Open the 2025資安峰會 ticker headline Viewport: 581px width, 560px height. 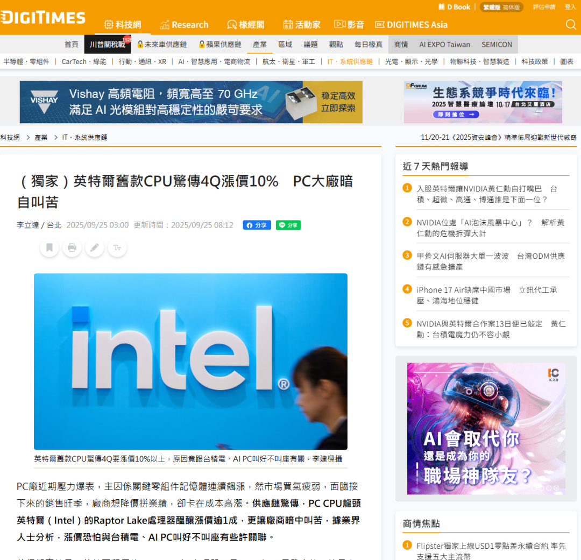[498, 138]
